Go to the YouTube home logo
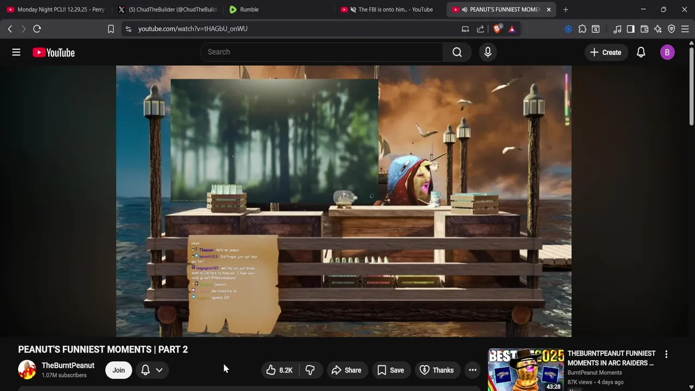Viewport: 695px width, 391px height. tap(53, 53)
